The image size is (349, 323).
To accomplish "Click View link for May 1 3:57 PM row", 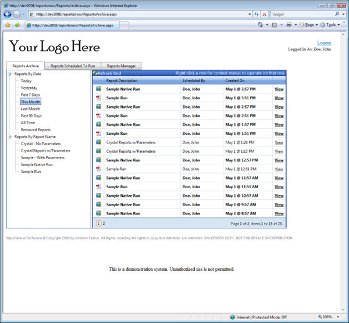I will pos(279,89).
